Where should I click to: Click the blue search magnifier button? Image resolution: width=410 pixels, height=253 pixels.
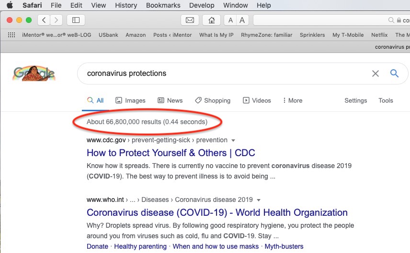pyautogui.click(x=394, y=73)
